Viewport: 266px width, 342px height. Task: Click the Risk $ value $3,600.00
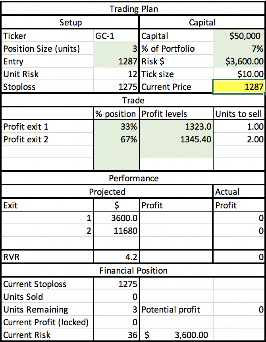(239, 62)
